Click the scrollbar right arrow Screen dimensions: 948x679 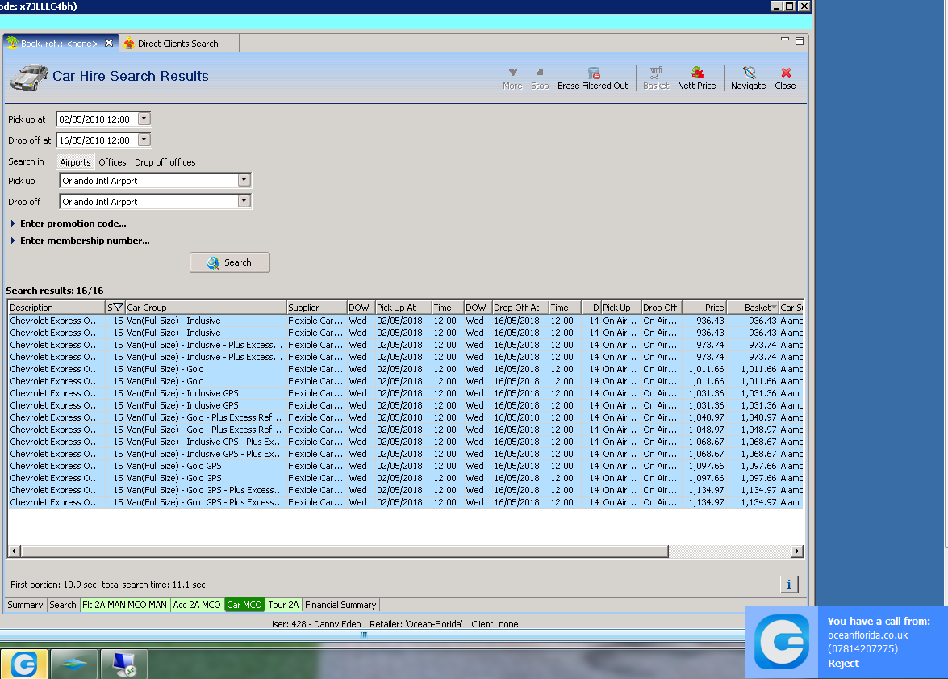click(797, 551)
